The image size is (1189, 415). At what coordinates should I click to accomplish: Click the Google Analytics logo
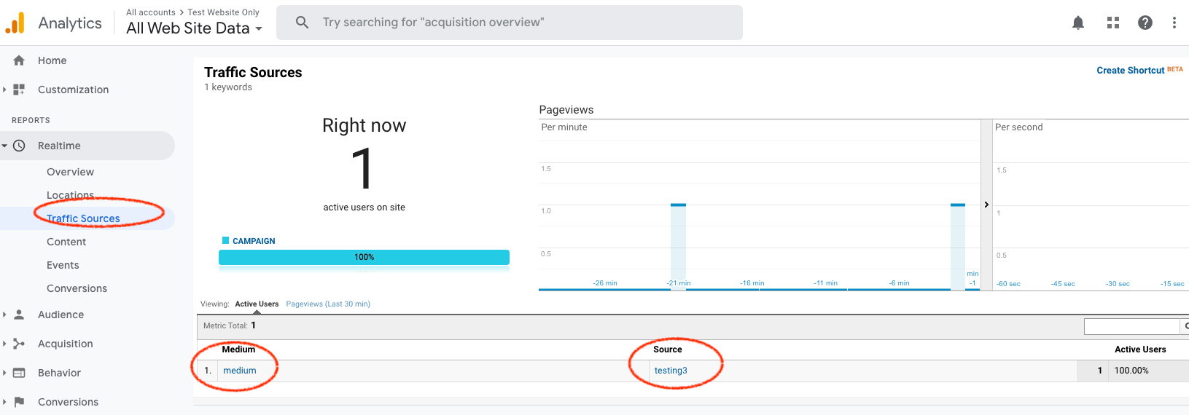tap(15, 23)
